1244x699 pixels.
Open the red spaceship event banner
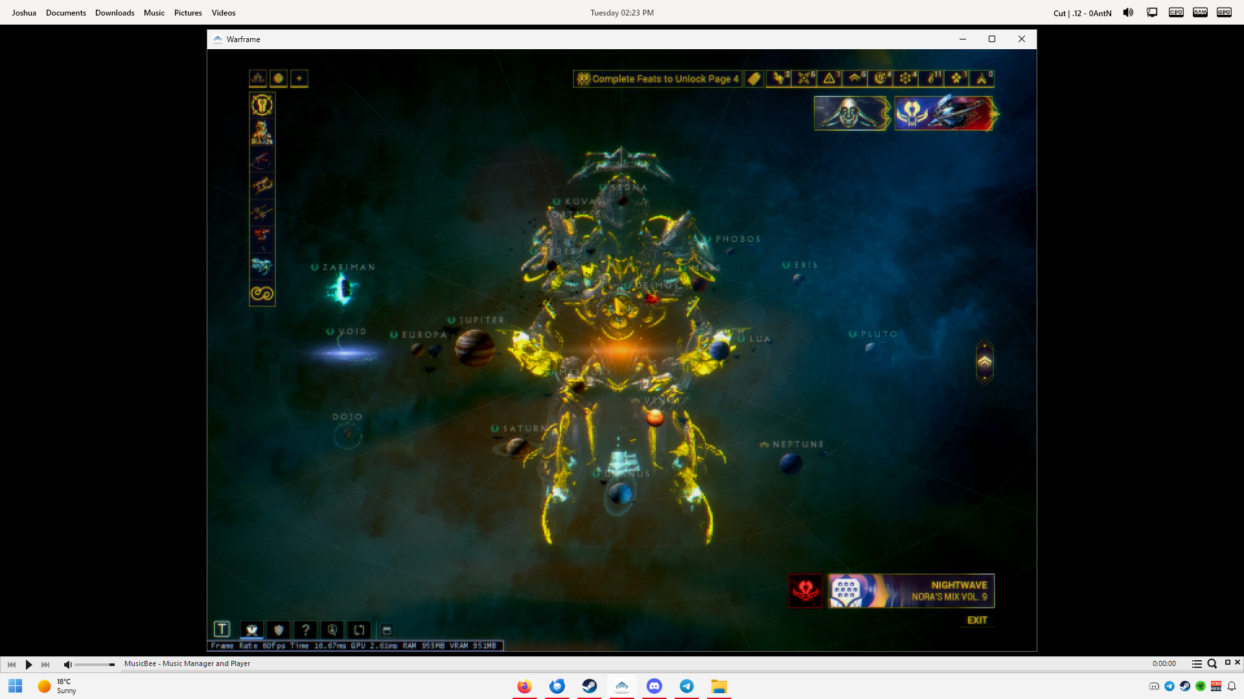click(x=945, y=113)
